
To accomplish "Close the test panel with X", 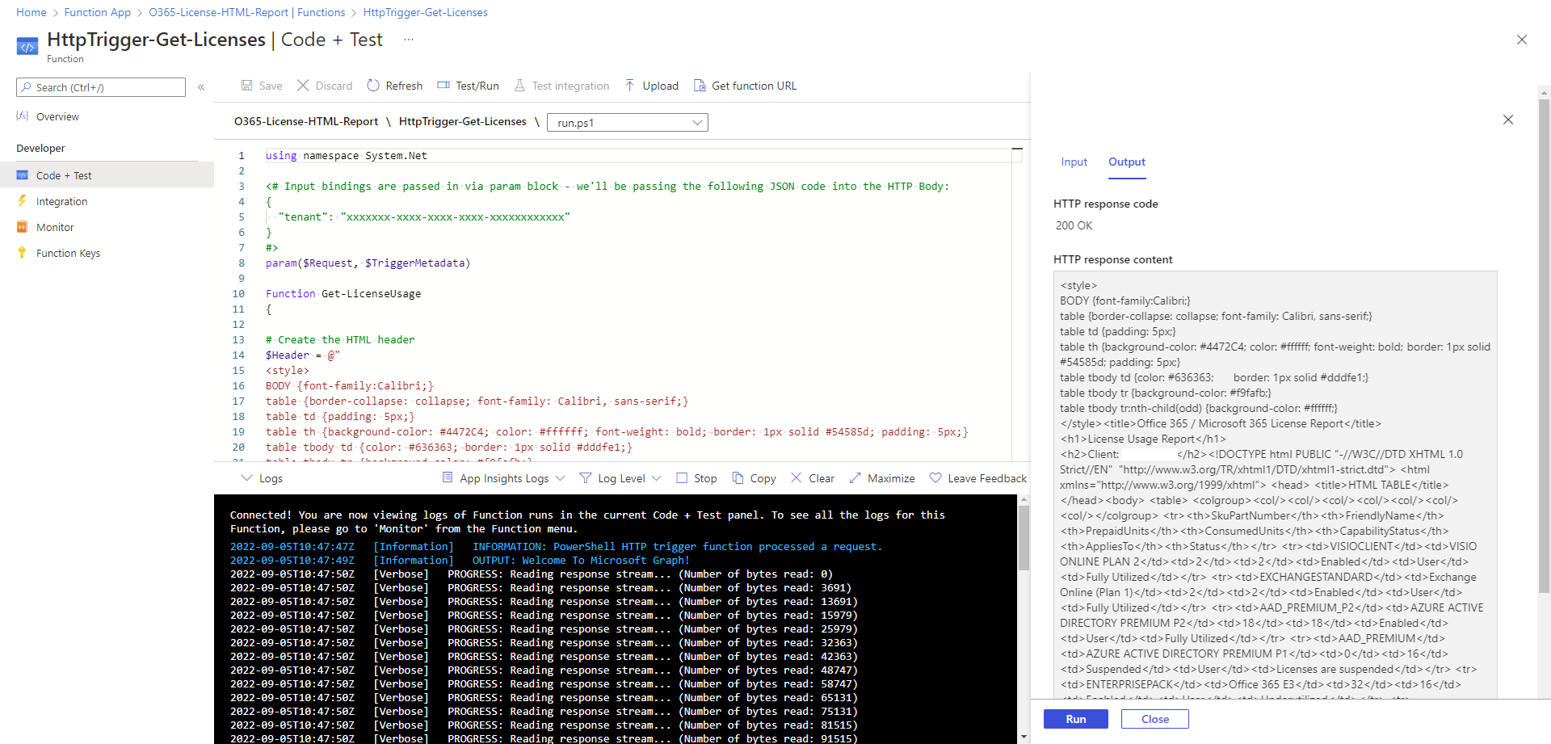I will click(1508, 120).
